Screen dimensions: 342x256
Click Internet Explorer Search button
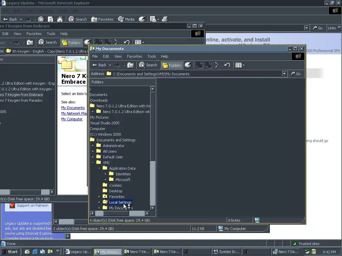[x=77, y=19]
